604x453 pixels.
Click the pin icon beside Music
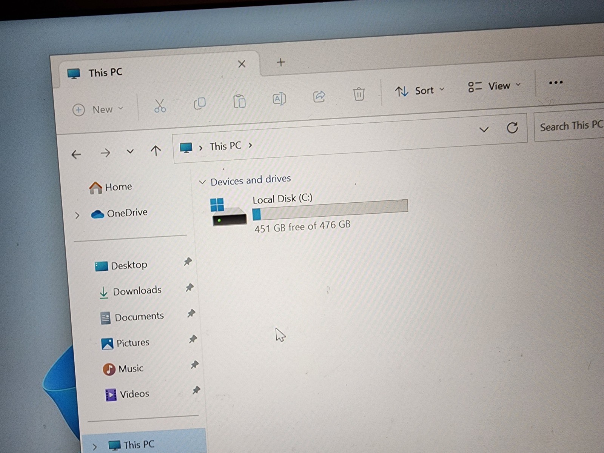[194, 365]
